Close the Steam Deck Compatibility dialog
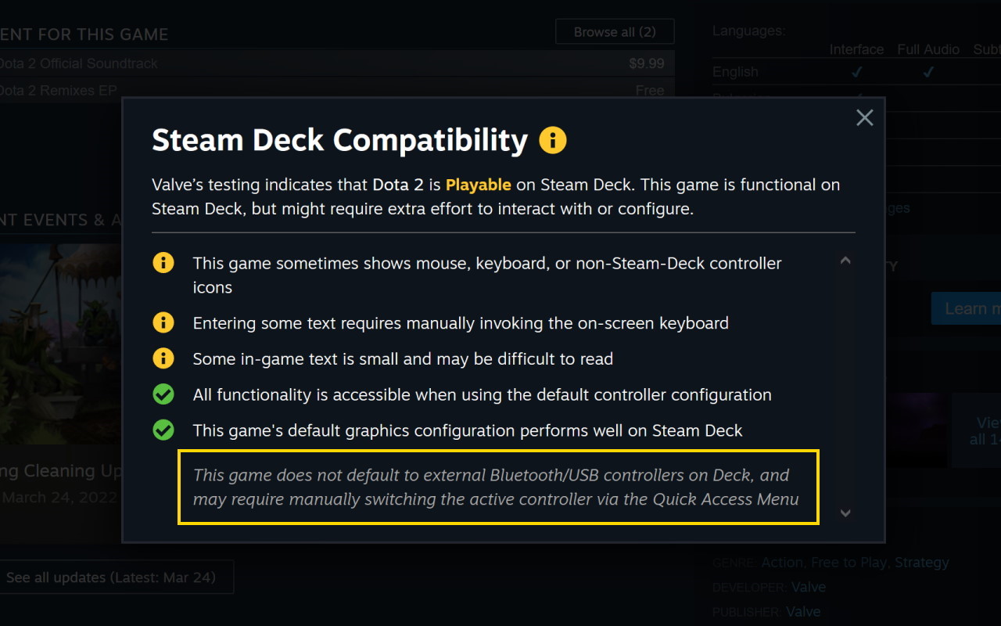 tap(864, 118)
